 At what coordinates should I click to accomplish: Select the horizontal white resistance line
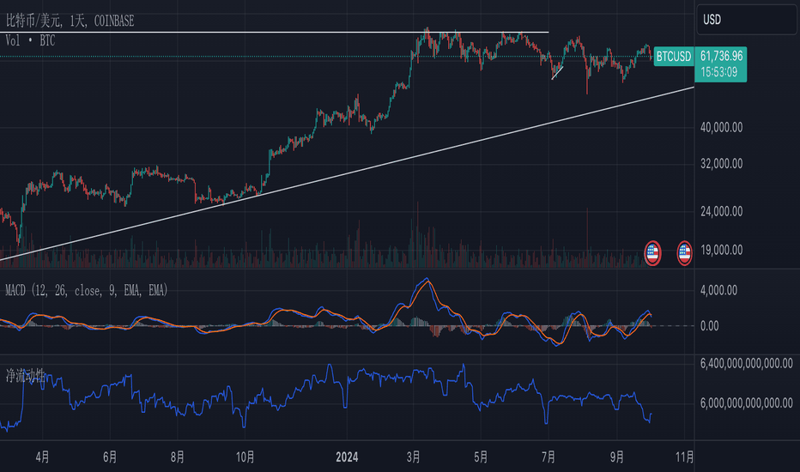click(275, 32)
